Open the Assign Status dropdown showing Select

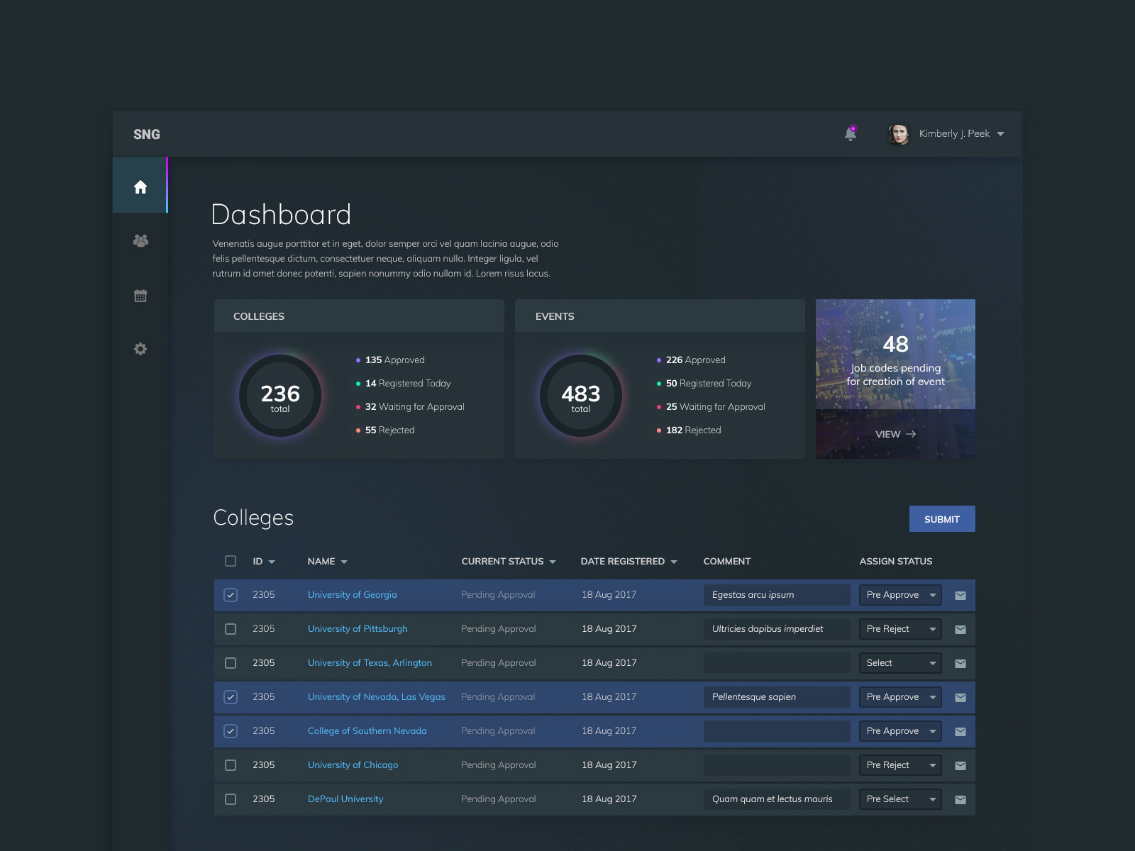click(x=899, y=663)
